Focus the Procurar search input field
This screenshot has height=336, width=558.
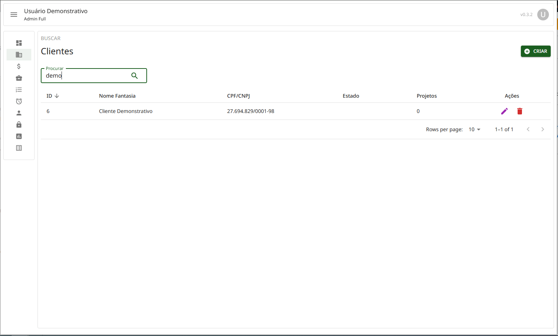(86, 76)
